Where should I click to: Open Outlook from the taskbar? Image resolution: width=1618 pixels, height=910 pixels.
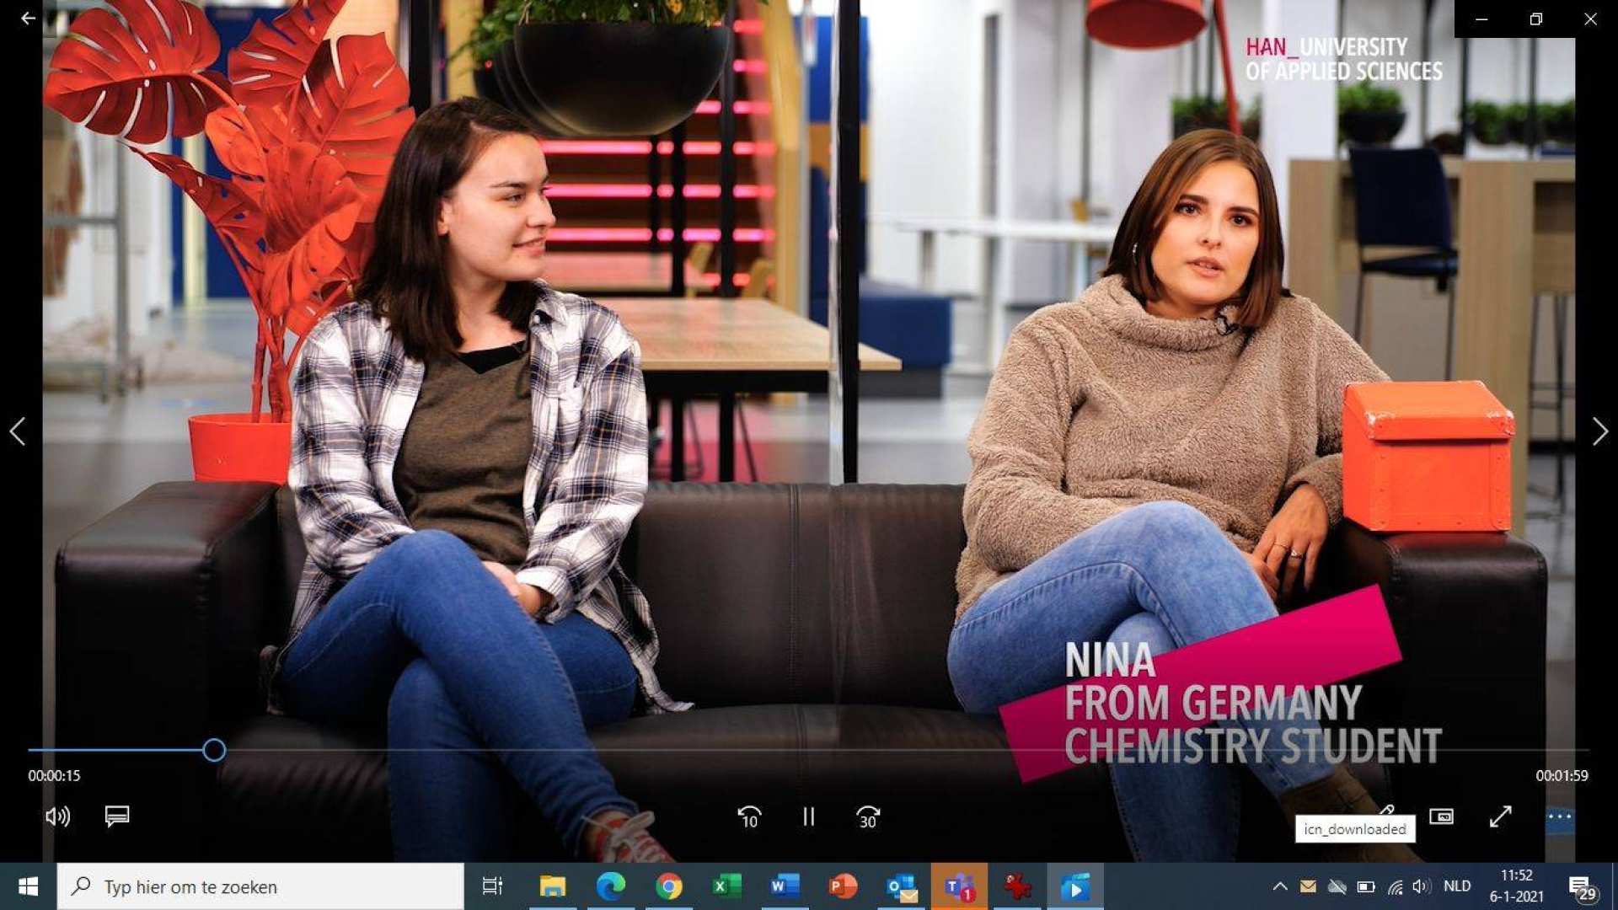901,886
